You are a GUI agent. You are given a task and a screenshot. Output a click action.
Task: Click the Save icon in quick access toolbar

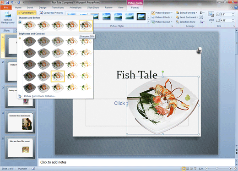point(7,2)
